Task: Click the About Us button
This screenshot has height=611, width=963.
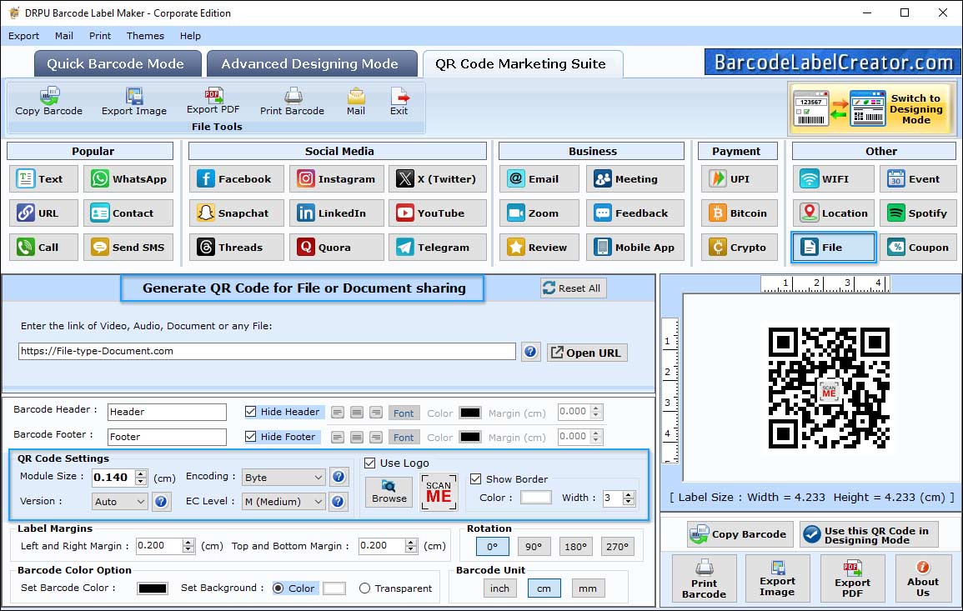Action: (922, 578)
